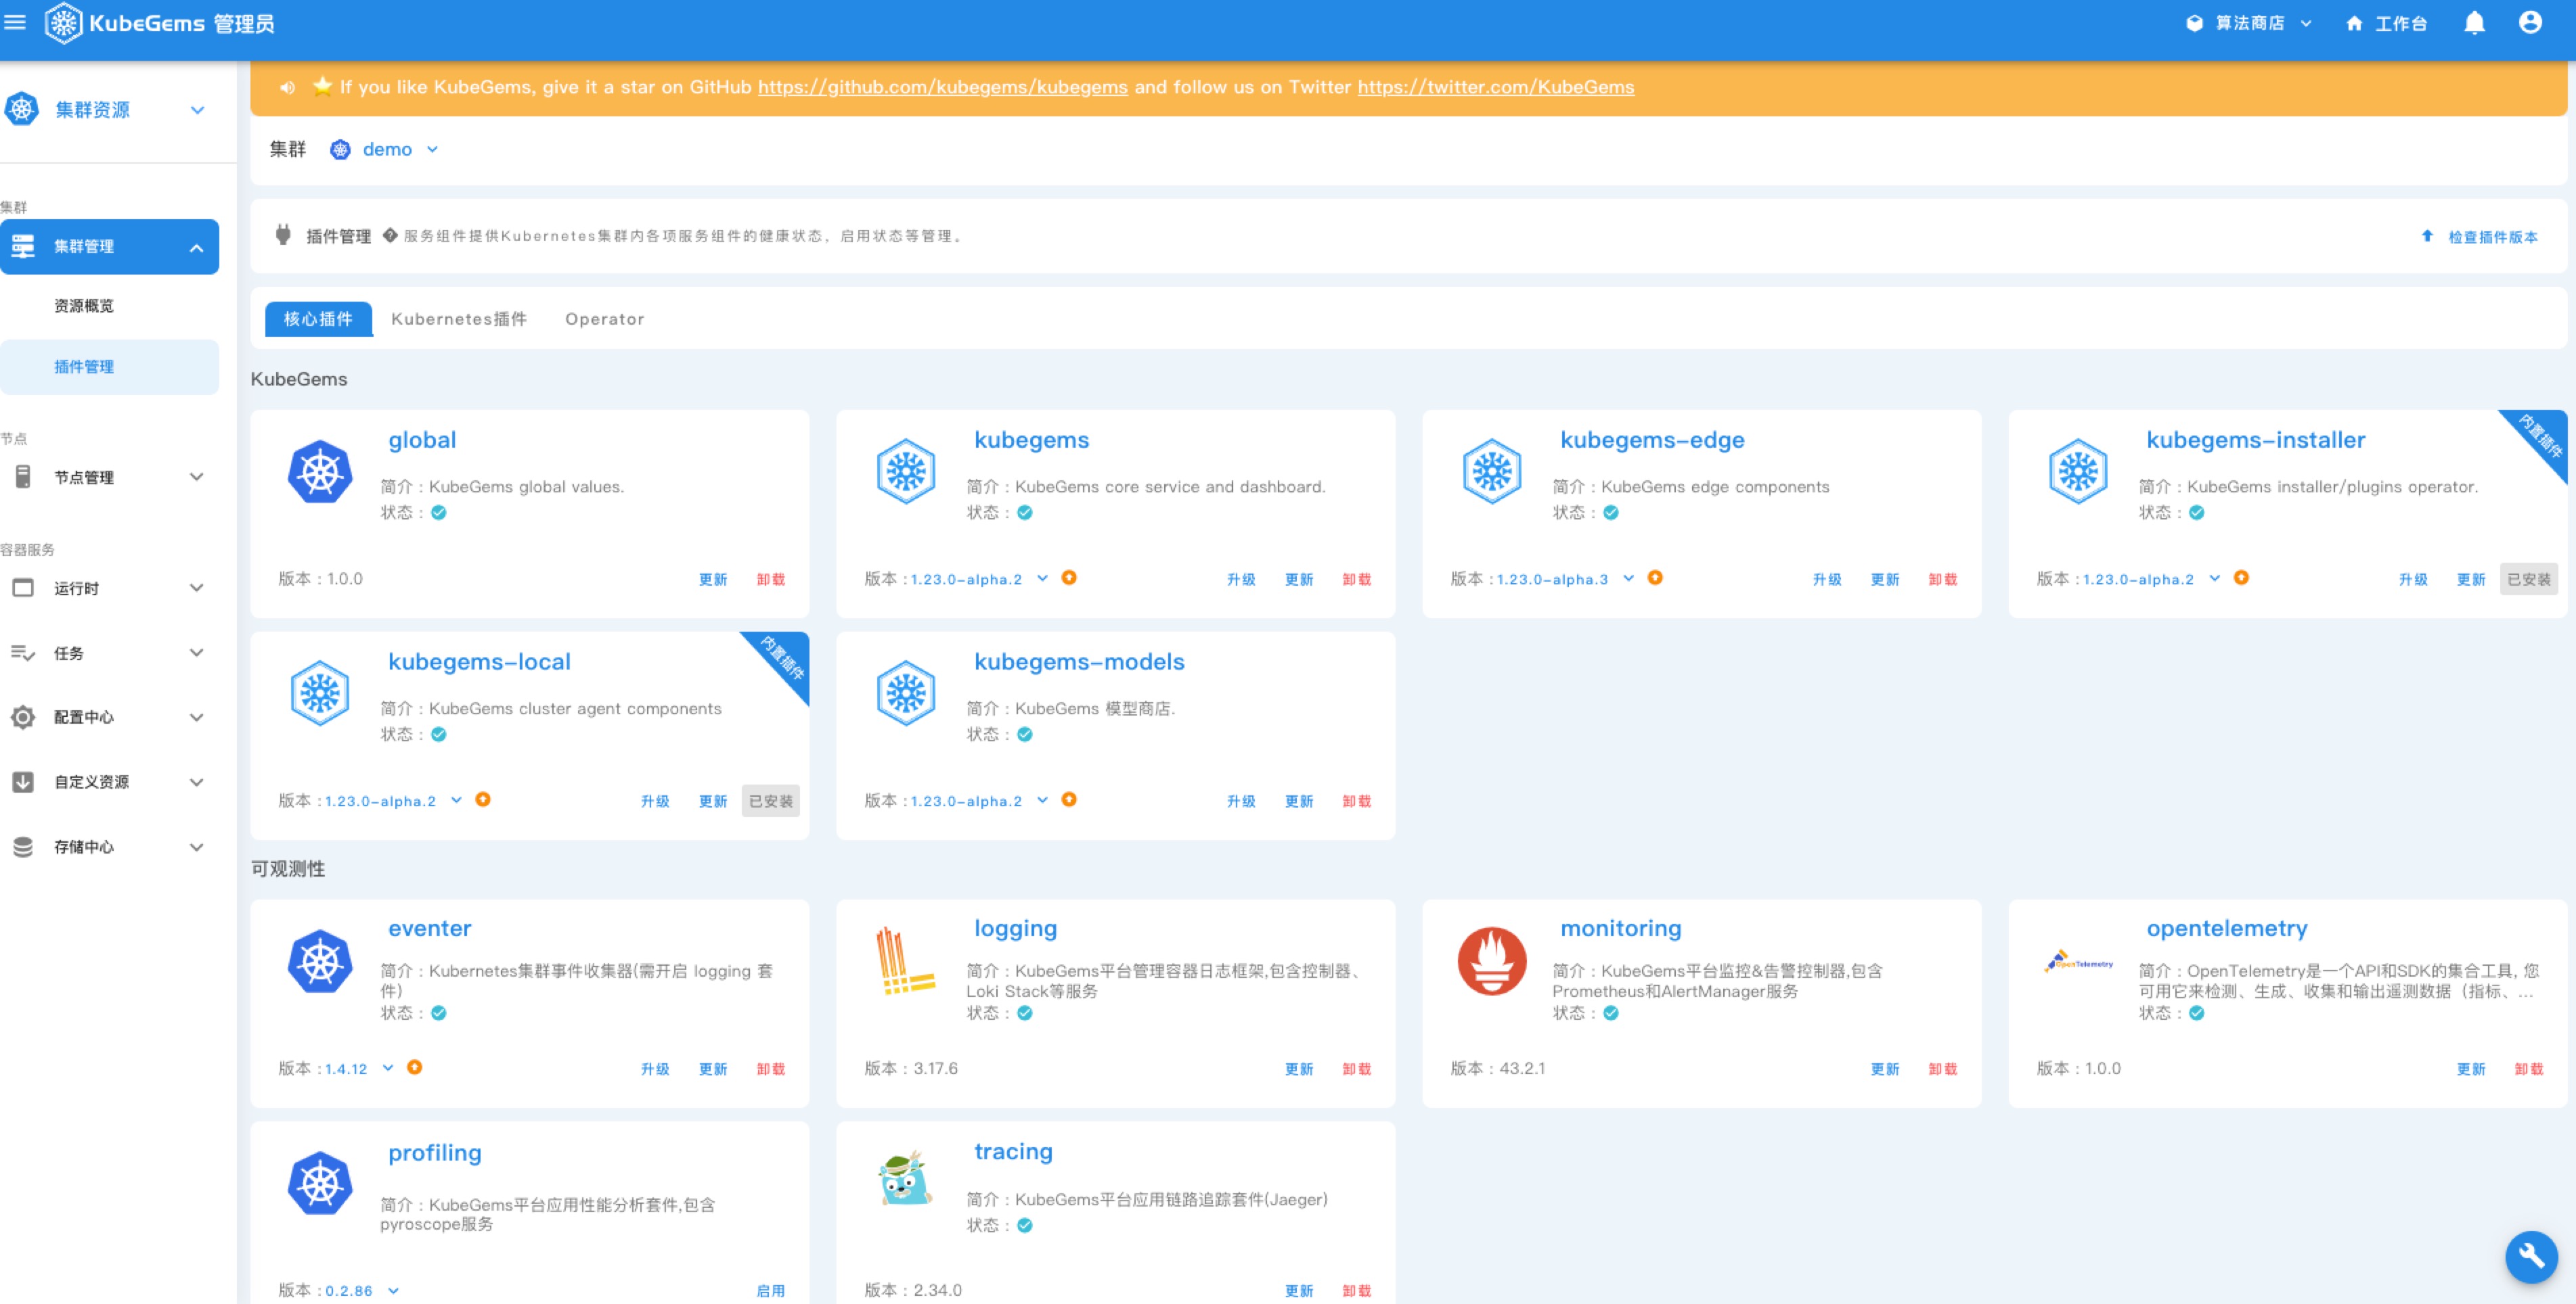Screen dimensions: 2576x1304
Task: Click the monitoring Prometheus flame icon
Action: 1492,961
